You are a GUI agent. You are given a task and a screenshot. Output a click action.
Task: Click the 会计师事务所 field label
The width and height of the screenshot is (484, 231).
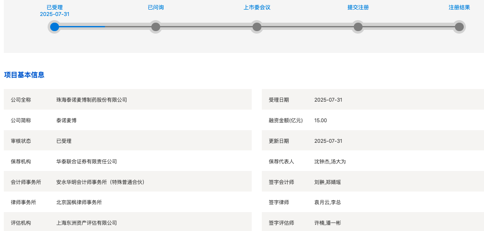point(26,182)
